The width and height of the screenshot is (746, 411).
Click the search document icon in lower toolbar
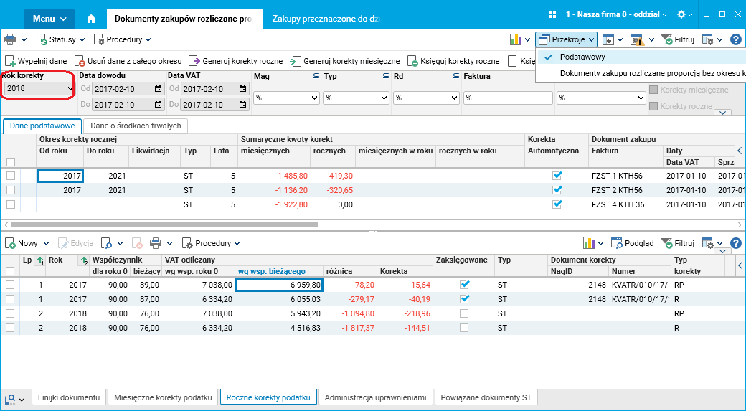(x=107, y=243)
